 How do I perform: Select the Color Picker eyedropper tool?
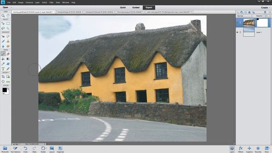[3, 64]
